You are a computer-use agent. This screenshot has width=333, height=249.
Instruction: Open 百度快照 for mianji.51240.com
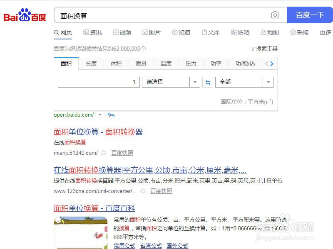(x=122, y=153)
